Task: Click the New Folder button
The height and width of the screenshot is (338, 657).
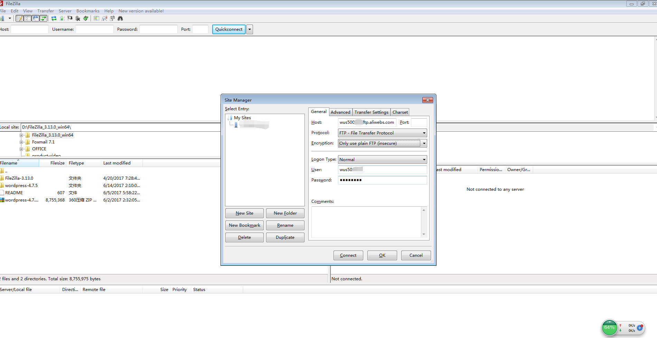Action: (285, 213)
